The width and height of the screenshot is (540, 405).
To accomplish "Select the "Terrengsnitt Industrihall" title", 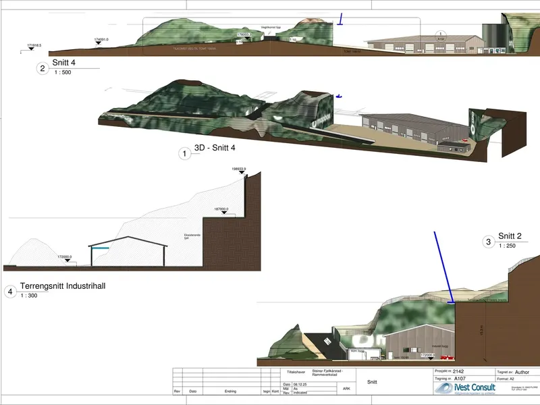I will (x=63, y=286).
